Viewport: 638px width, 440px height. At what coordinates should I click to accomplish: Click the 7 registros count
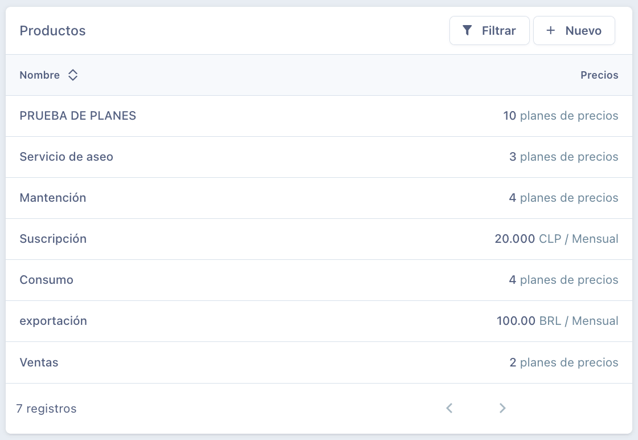(x=46, y=408)
